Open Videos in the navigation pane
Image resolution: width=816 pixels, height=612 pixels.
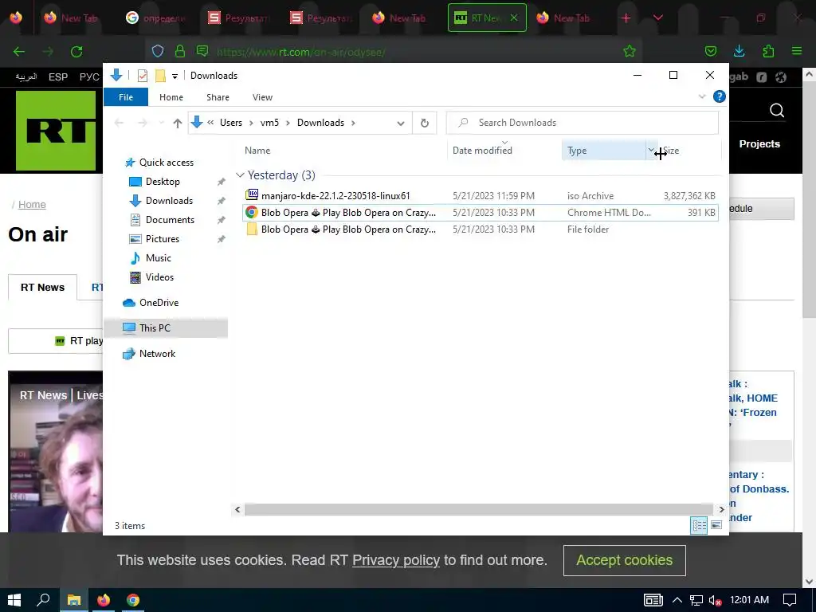coord(159,277)
